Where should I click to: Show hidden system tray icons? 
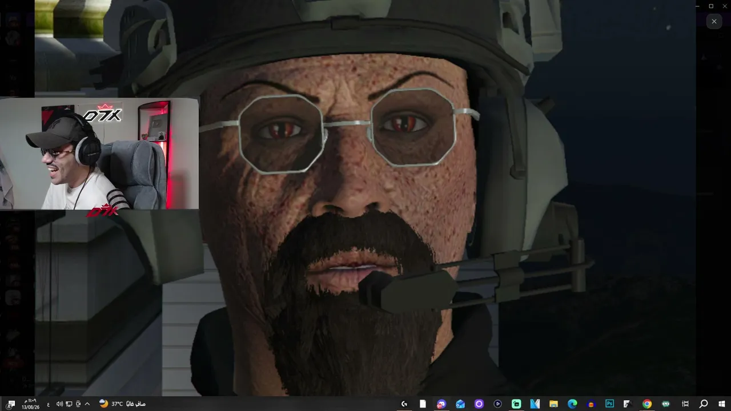[87, 404]
